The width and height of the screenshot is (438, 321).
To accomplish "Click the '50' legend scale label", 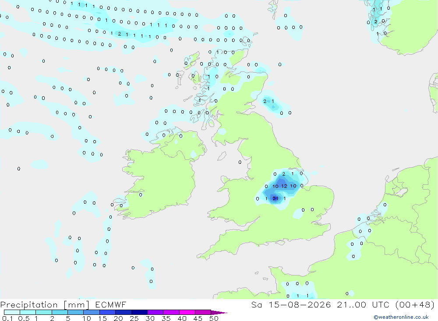I will [x=214, y=318].
